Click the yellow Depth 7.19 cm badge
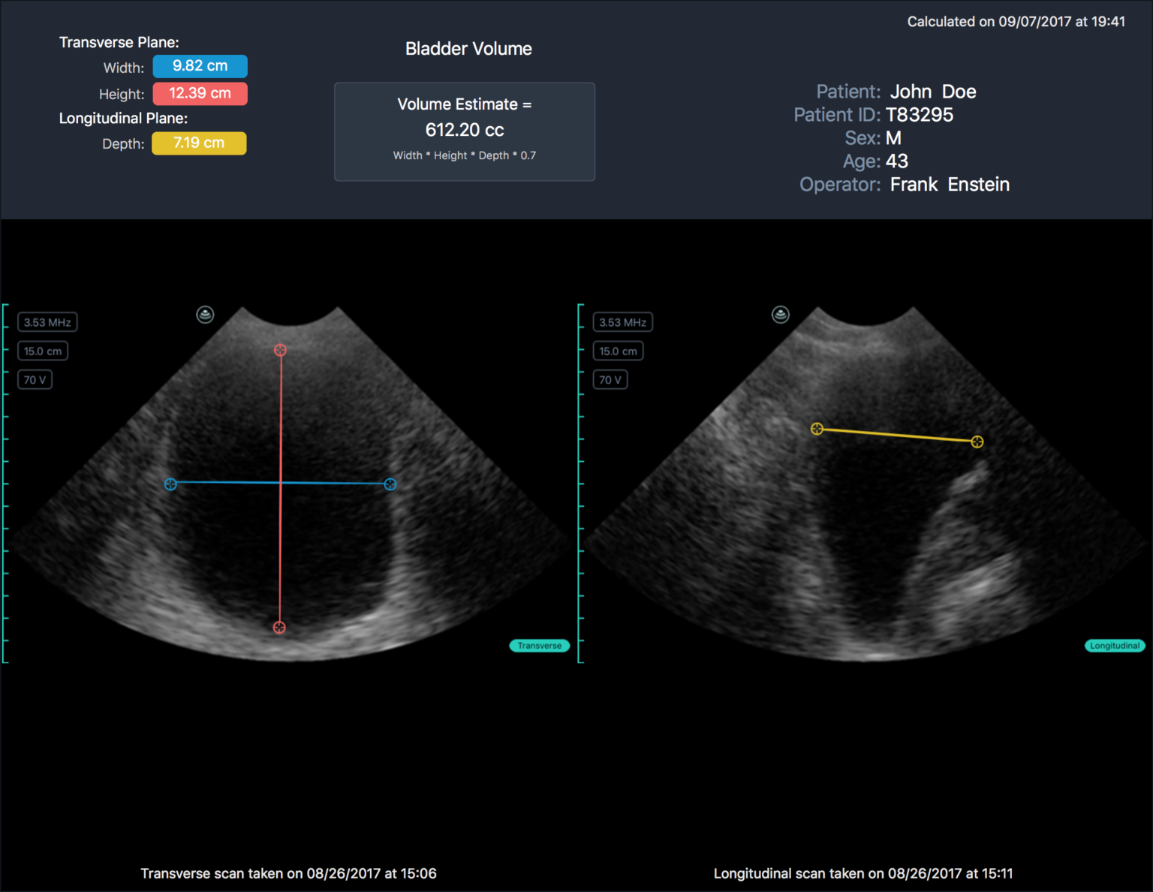 click(199, 143)
